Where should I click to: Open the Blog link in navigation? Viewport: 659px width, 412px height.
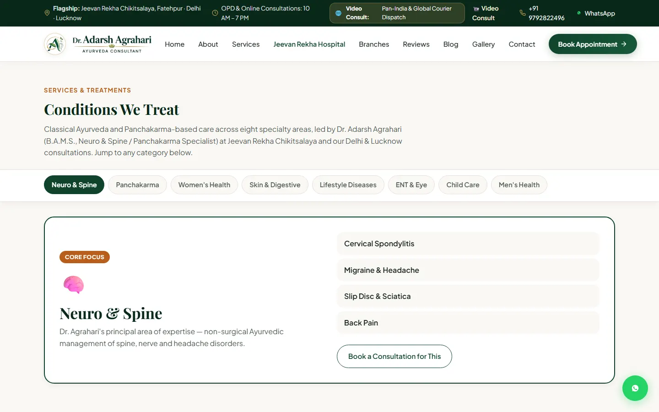451,44
